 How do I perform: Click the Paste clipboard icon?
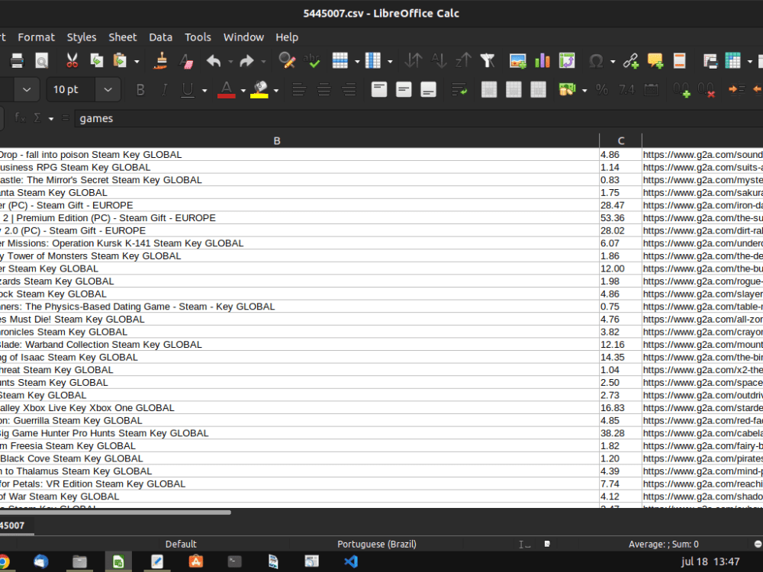120,61
